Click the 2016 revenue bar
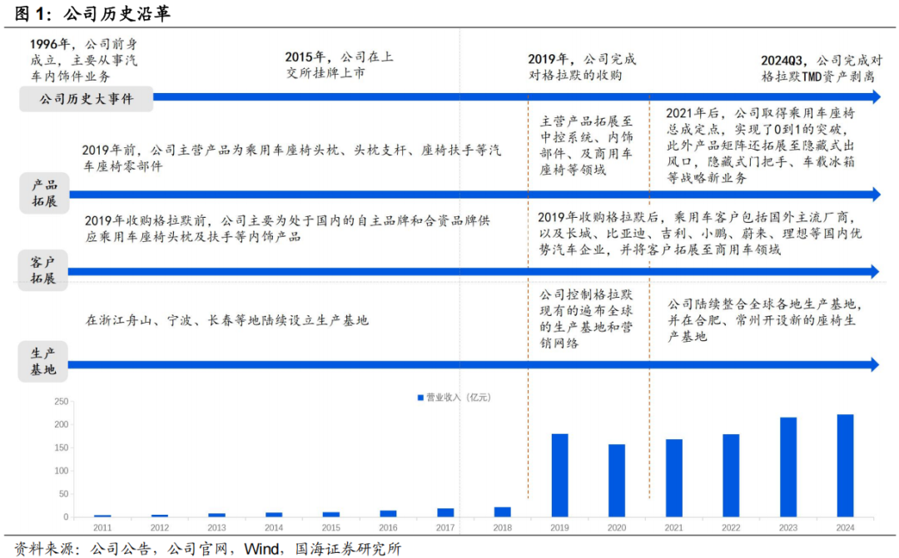The image size is (899, 558). [x=388, y=514]
